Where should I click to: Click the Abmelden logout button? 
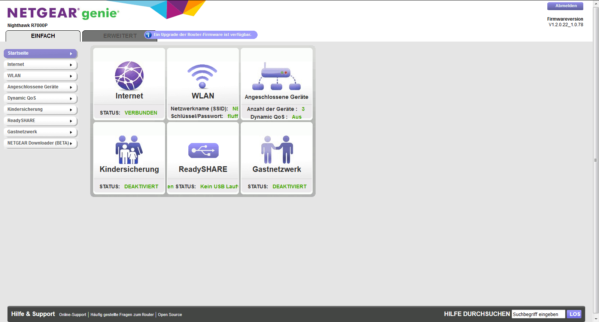pyautogui.click(x=565, y=6)
